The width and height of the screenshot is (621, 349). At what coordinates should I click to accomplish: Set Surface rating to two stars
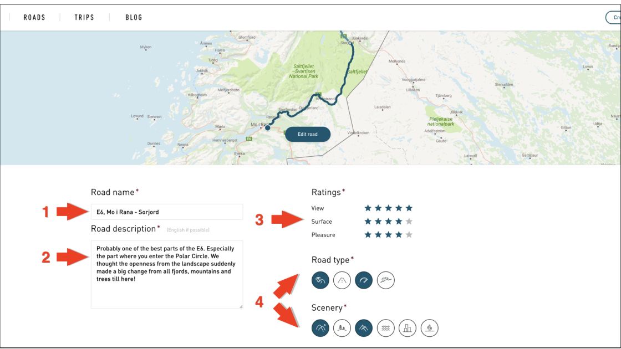coord(378,221)
